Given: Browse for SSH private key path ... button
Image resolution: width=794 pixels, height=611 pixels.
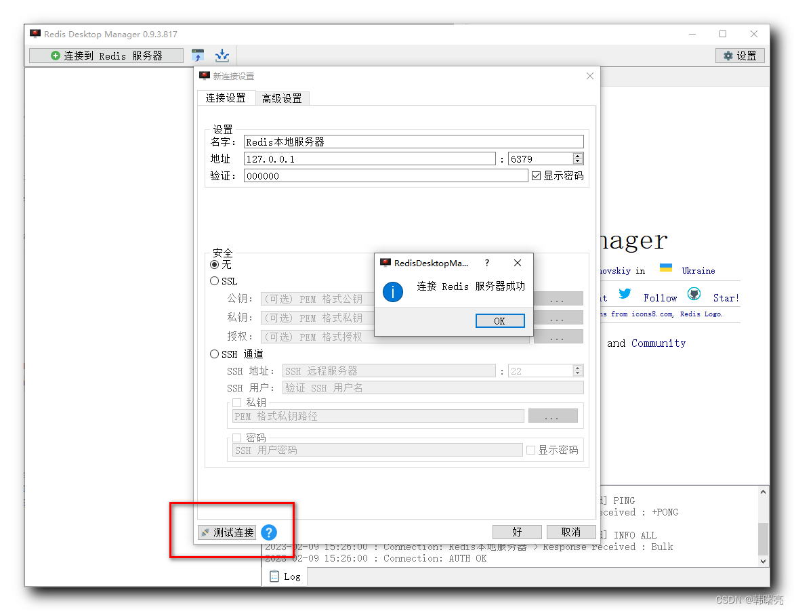Looking at the screenshot, I should [552, 416].
